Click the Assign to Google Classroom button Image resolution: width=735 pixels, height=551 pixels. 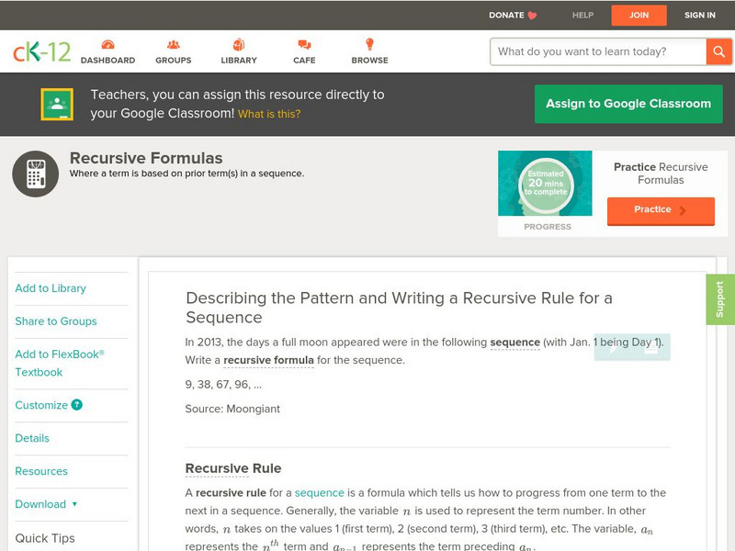(628, 104)
